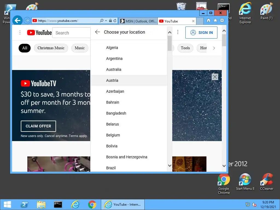Open the taskbar clock showing 9:20 PM
This screenshot has width=280, height=210.
click(268, 205)
